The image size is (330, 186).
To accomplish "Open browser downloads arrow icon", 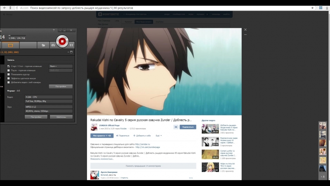I will [327, 8].
